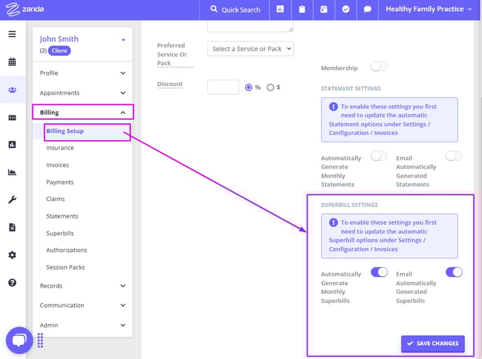Collapse the Billing section
Image resolution: width=482 pixels, height=359 pixels.
pyautogui.click(x=83, y=112)
